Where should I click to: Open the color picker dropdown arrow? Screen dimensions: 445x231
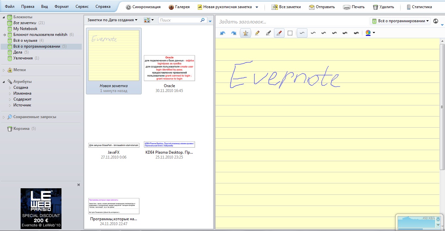[x=374, y=33]
